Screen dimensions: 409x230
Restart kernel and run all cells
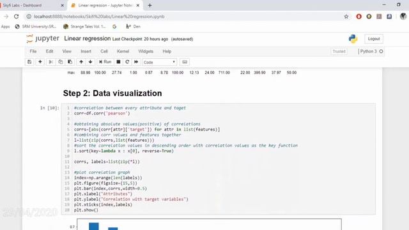coord(136,62)
